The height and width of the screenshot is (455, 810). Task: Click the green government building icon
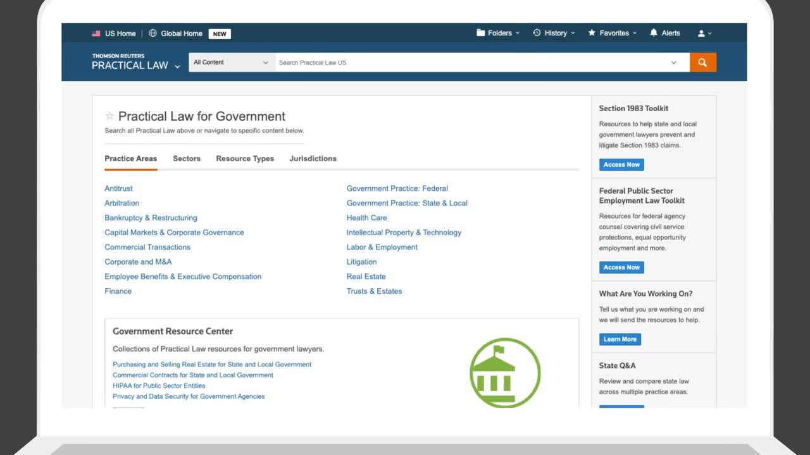[505, 373]
